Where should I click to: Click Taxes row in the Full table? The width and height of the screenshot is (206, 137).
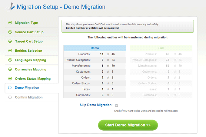(x=161, y=89)
